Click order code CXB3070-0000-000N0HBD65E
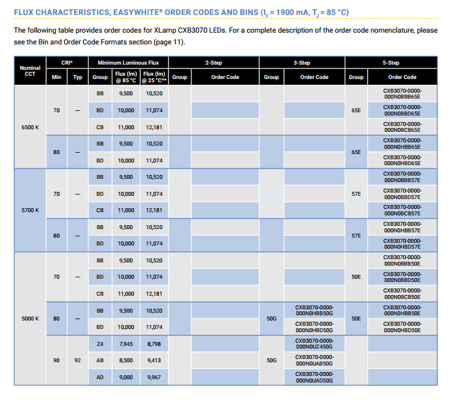462x404 pixels. pos(402,161)
